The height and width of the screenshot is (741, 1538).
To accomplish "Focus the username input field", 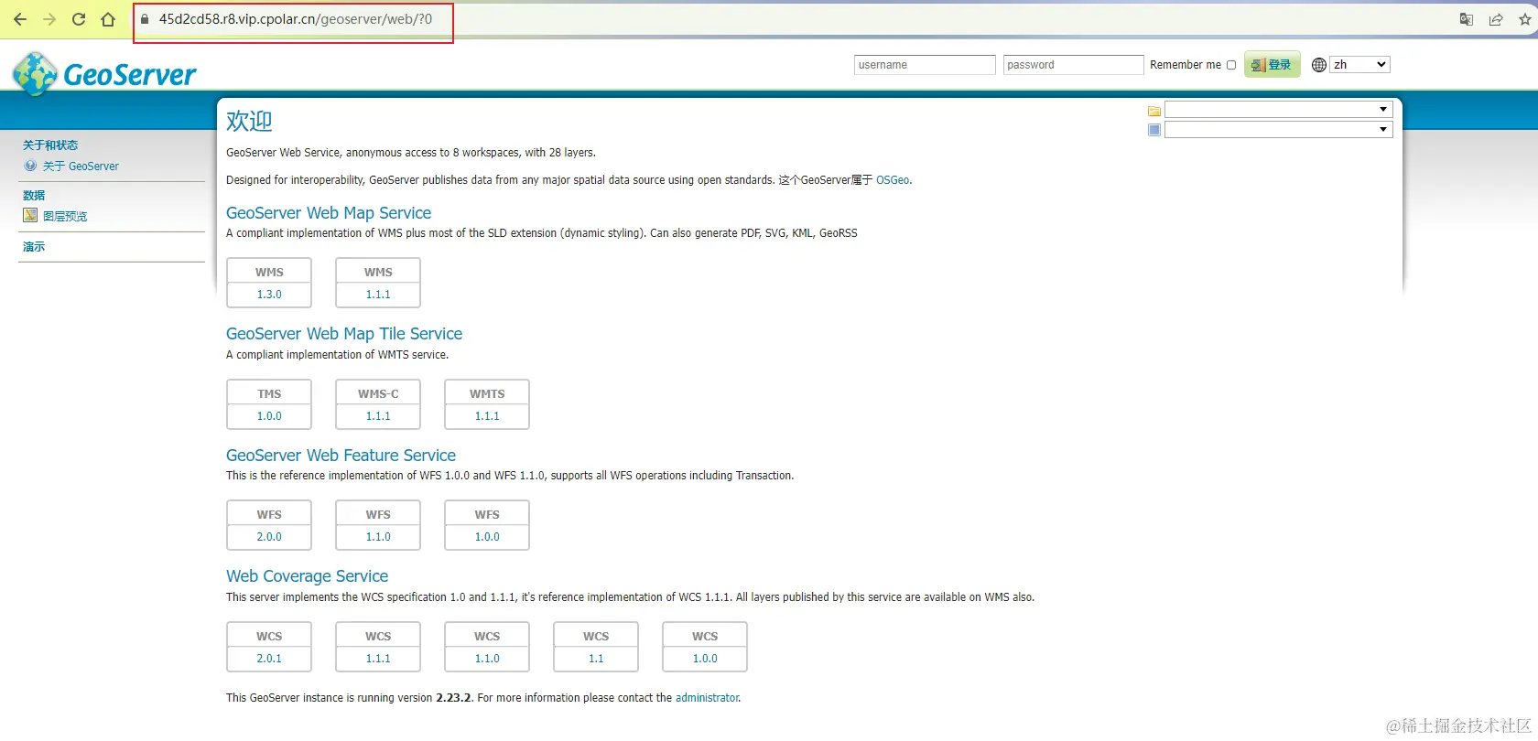I will [x=925, y=65].
